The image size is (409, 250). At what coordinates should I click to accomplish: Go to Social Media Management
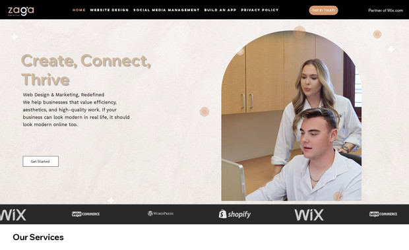(x=166, y=10)
